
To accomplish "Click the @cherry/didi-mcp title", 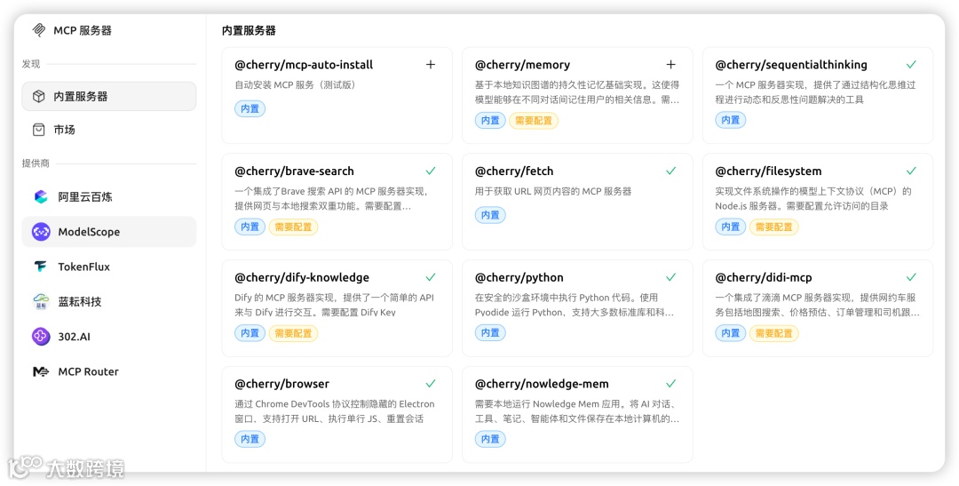I will pyautogui.click(x=764, y=278).
